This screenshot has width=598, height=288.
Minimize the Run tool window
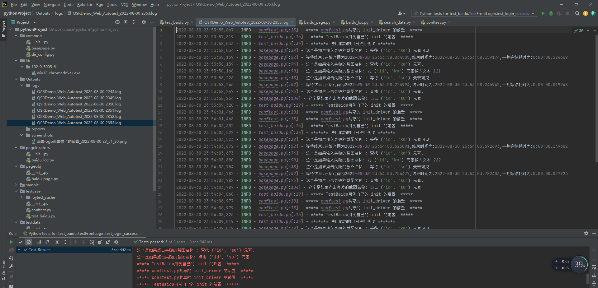[594, 233]
